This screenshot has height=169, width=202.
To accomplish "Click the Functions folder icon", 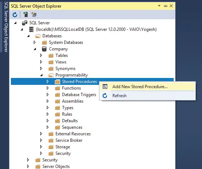I will [x=57, y=88].
